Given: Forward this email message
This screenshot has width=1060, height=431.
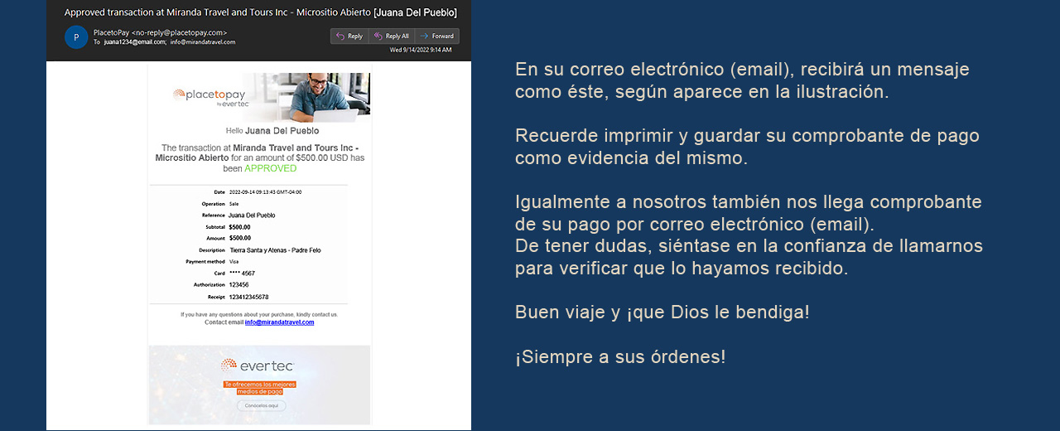Looking at the screenshot, I should pos(436,36).
